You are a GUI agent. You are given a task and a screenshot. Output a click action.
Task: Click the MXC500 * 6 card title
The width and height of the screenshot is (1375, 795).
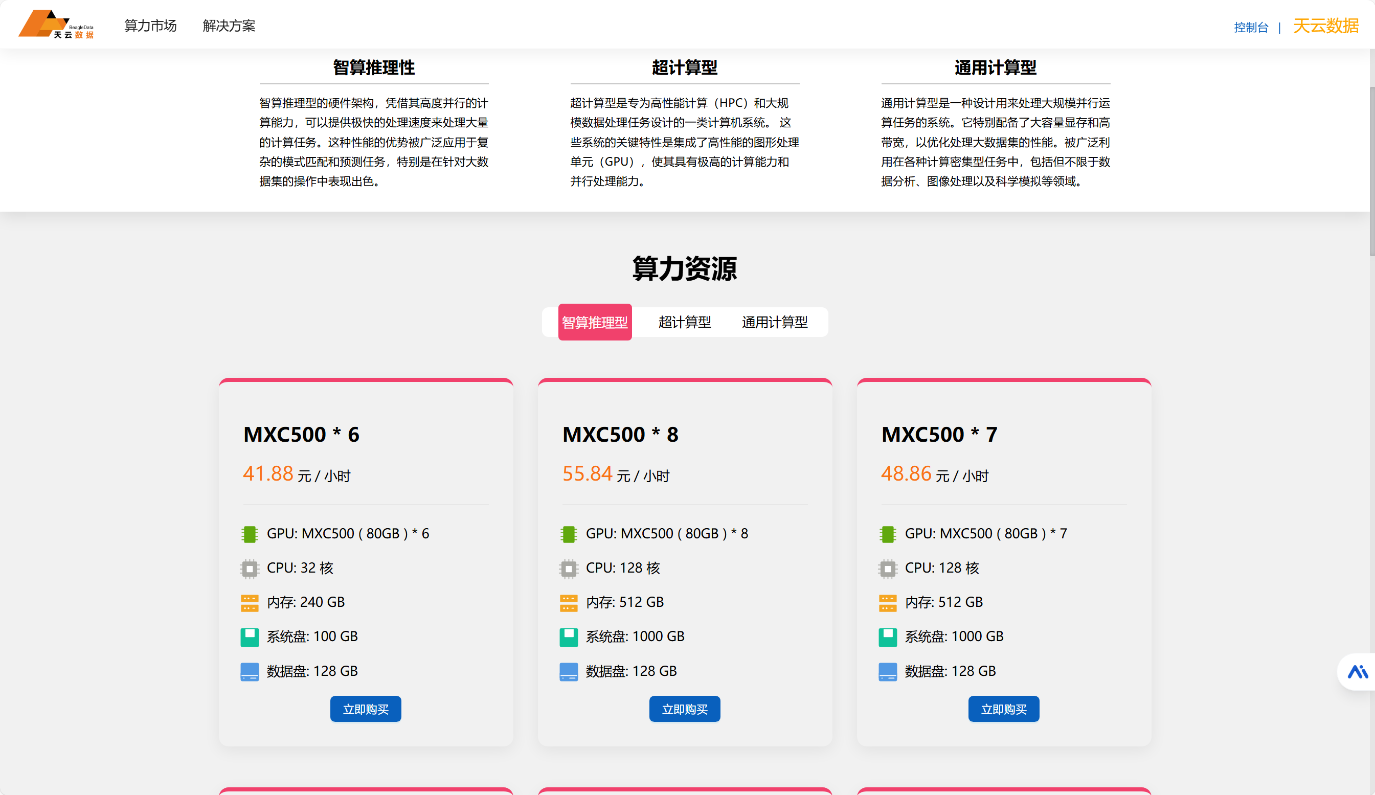[x=301, y=435]
